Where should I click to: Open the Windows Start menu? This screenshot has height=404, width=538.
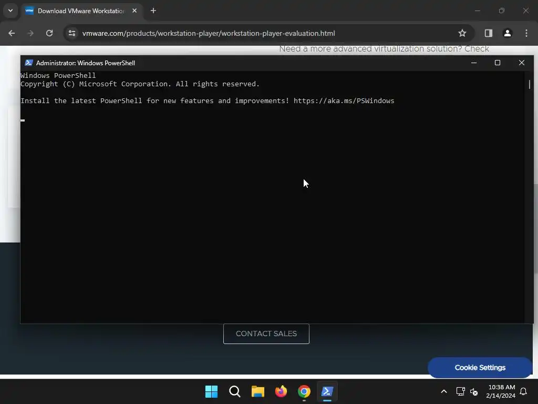211,391
